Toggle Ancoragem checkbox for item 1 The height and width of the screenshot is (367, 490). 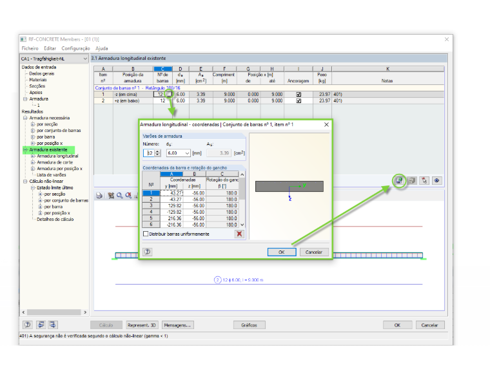(x=299, y=94)
